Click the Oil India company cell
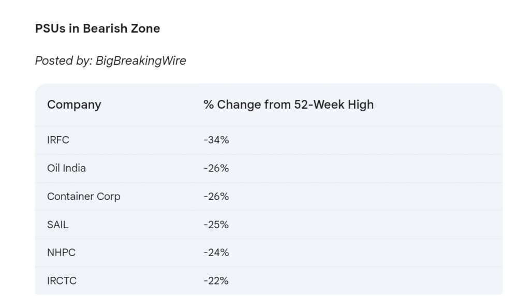The width and height of the screenshot is (530, 296). (66, 168)
